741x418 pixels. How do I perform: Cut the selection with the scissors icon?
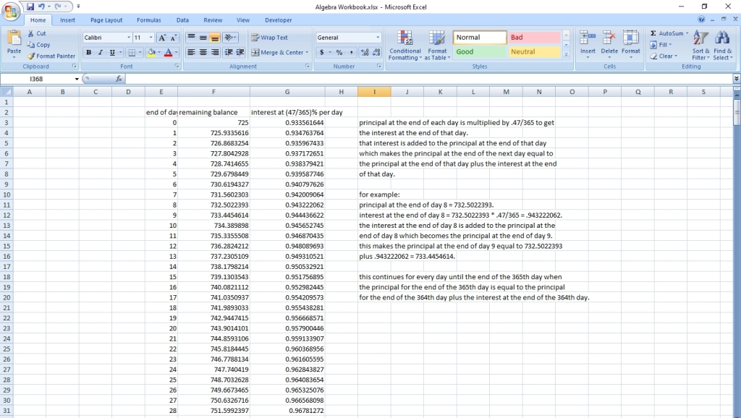coord(36,33)
